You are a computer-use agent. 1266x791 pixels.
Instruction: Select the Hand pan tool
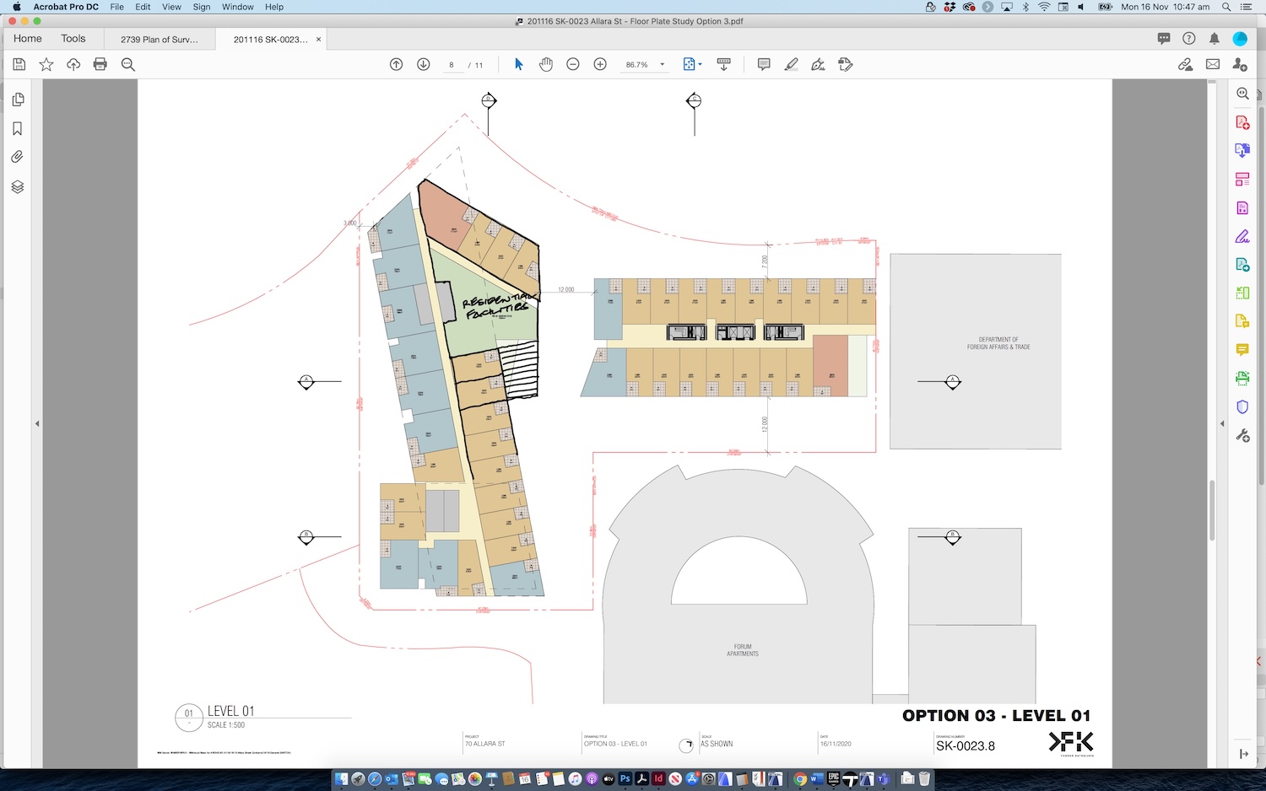tap(546, 64)
